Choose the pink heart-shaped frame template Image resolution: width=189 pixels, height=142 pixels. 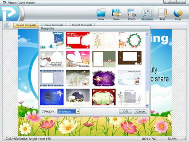click(78, 59)
